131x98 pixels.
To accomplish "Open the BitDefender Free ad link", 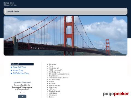I will [x=21, y=73].
